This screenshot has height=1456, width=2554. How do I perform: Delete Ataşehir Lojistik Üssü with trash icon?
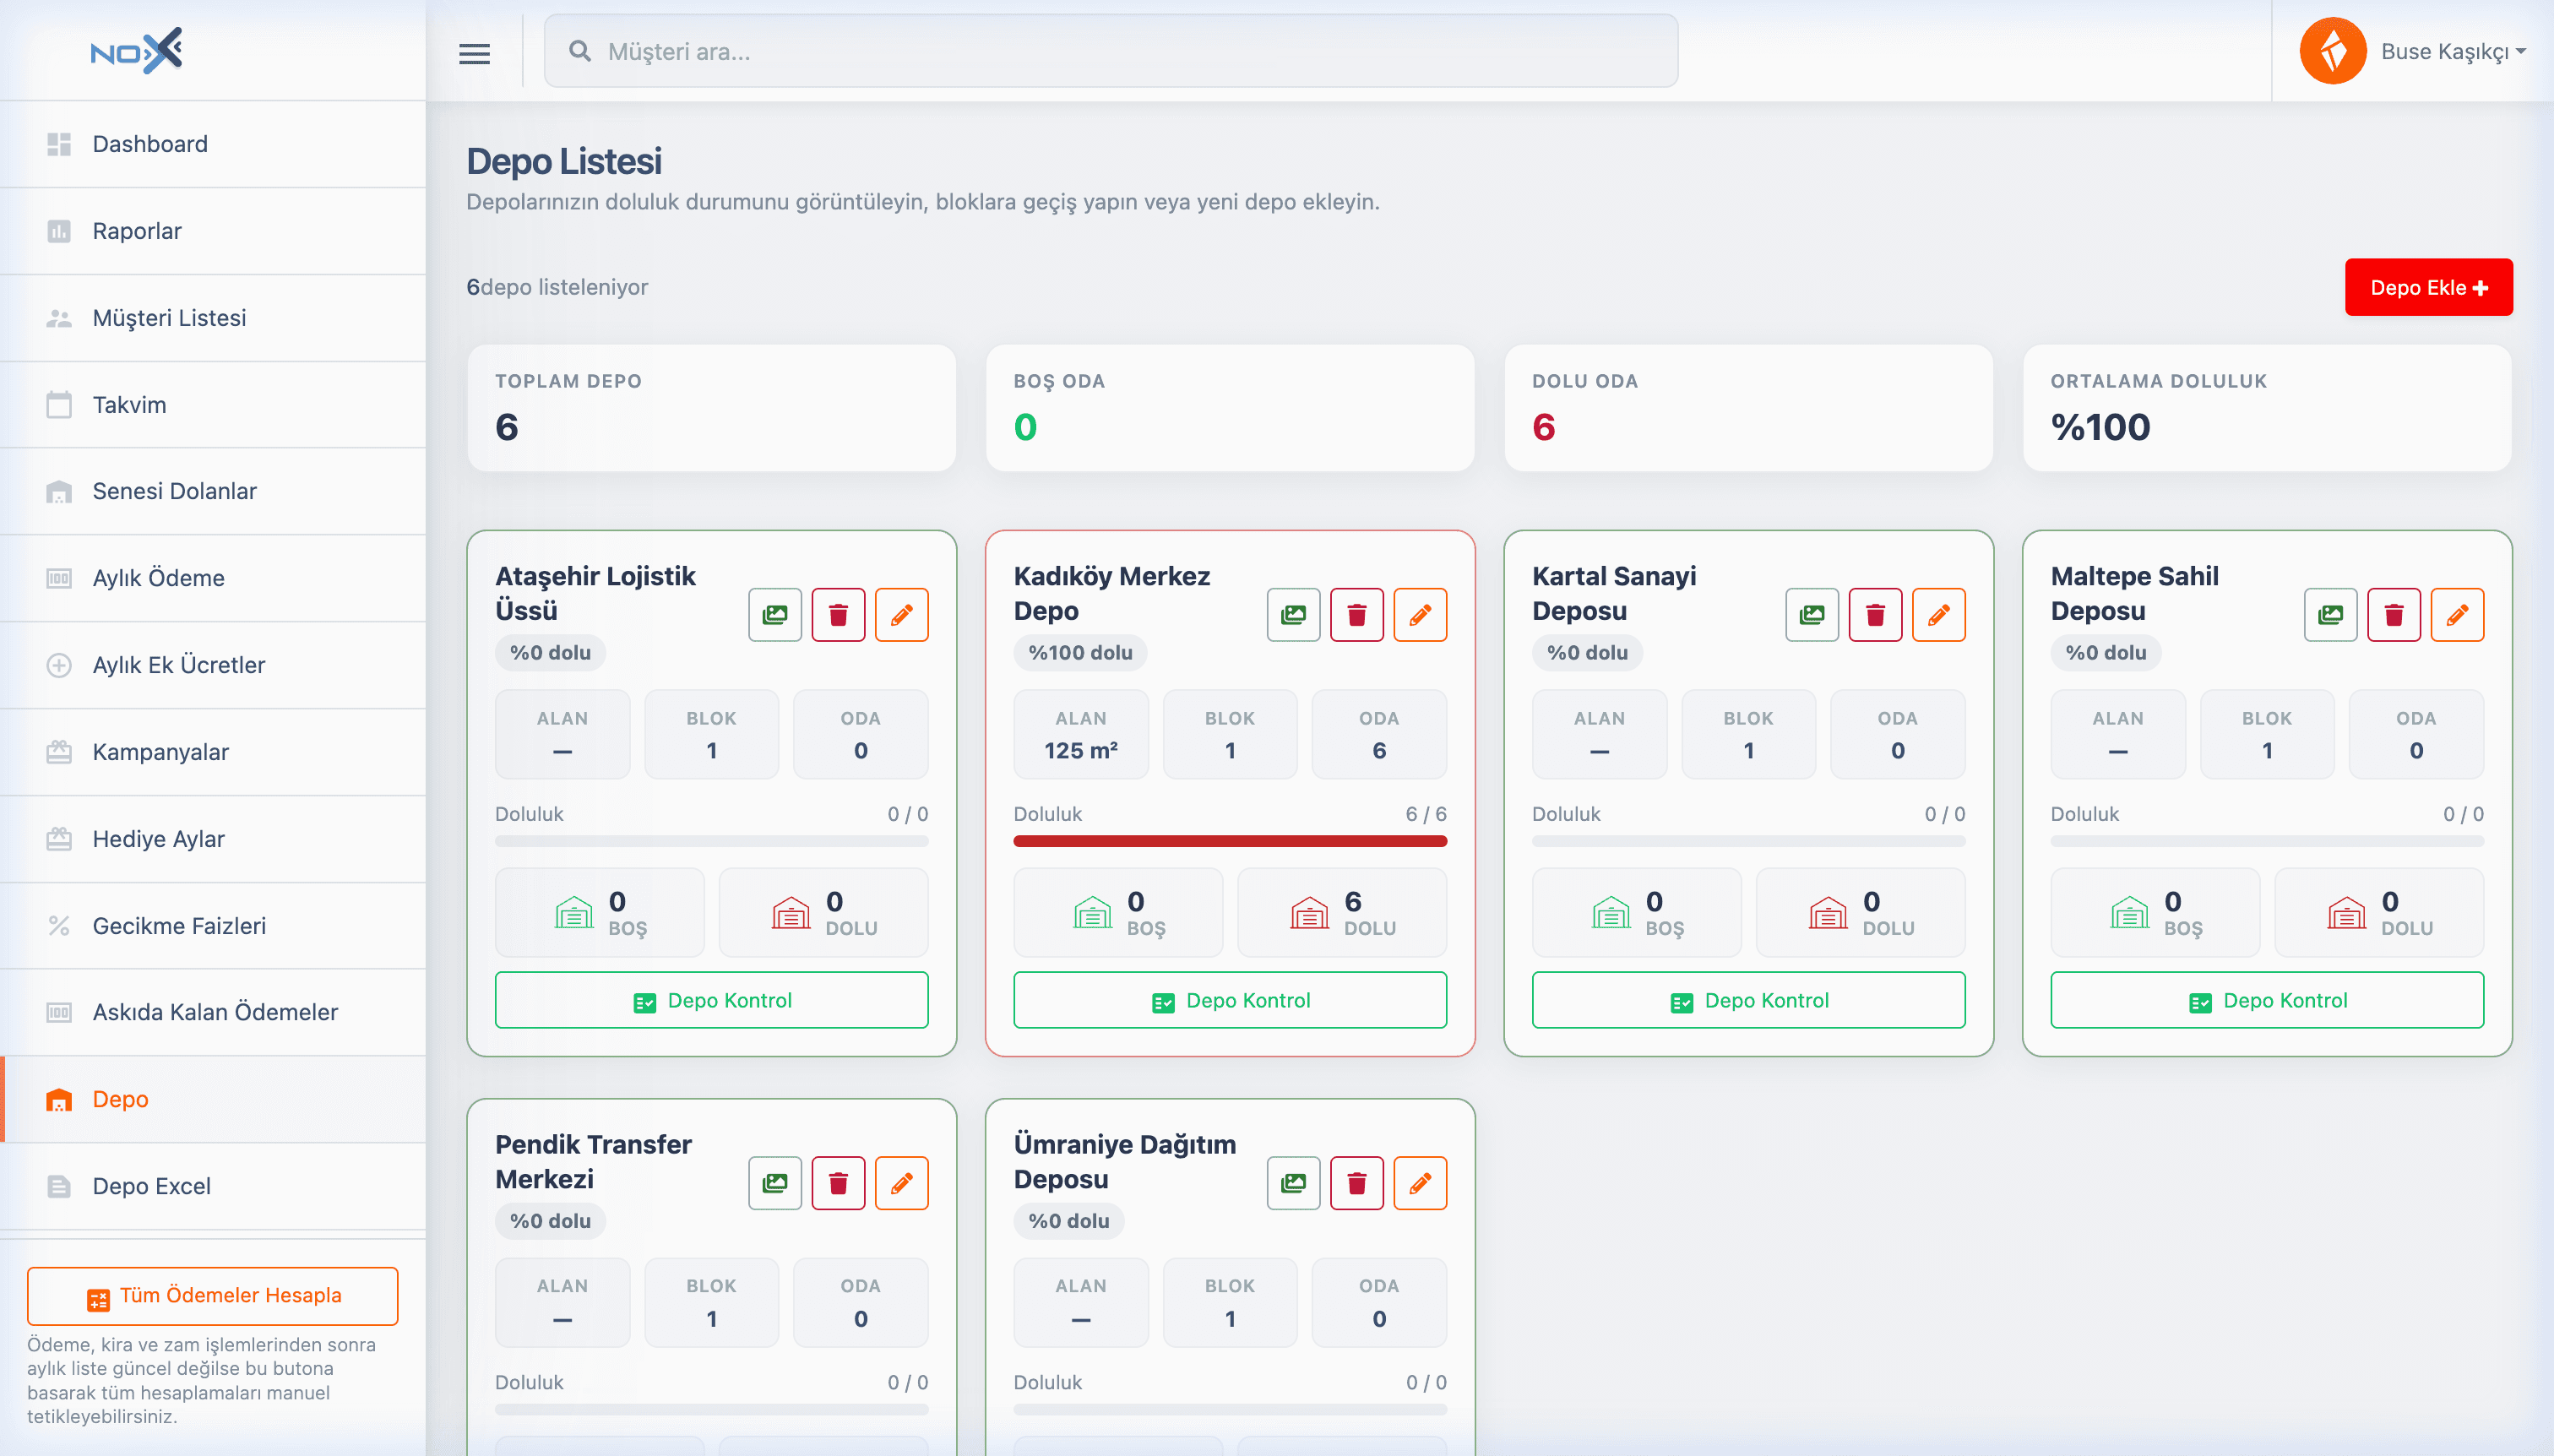(x=838, y=614)
